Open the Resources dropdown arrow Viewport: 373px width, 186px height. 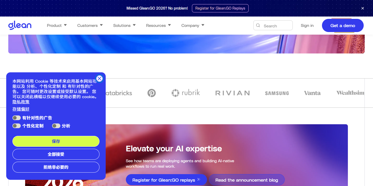[169, 25]
